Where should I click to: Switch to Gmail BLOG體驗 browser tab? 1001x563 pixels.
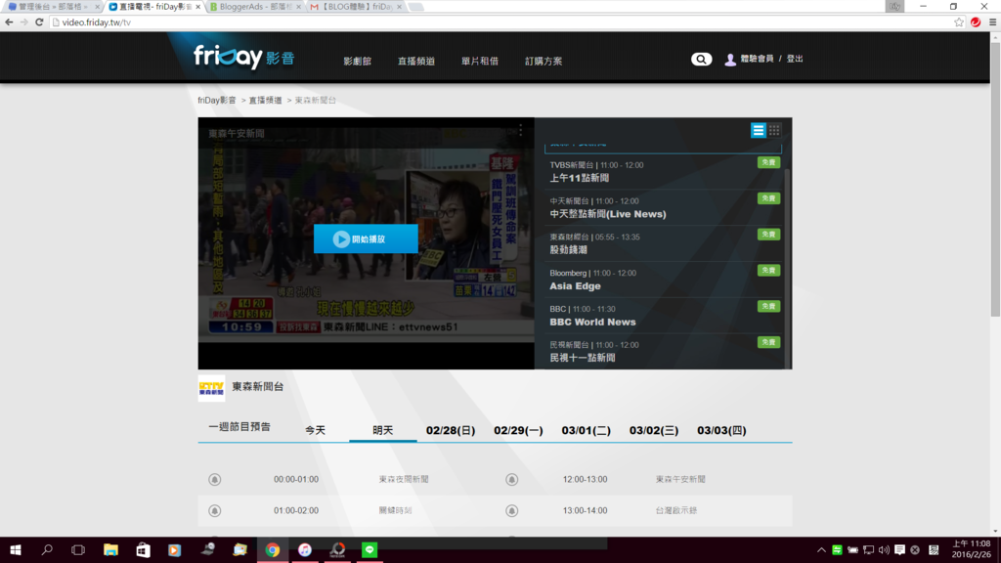pyautogui.click(x=355, y=7)
